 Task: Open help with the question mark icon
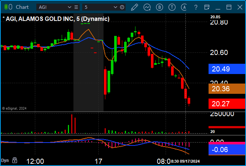[x=196, y=7]
